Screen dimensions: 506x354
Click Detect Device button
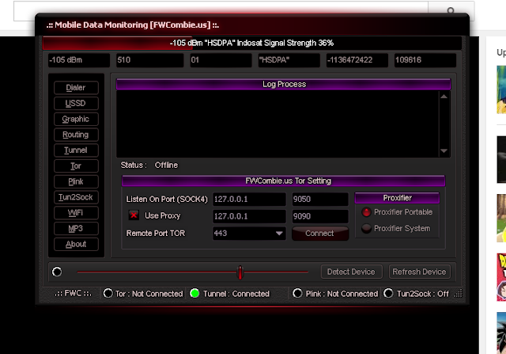(351, 272)
